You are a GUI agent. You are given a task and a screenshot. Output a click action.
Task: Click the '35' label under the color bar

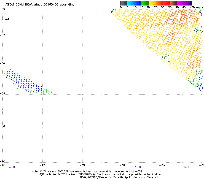(x=170, y=7)
